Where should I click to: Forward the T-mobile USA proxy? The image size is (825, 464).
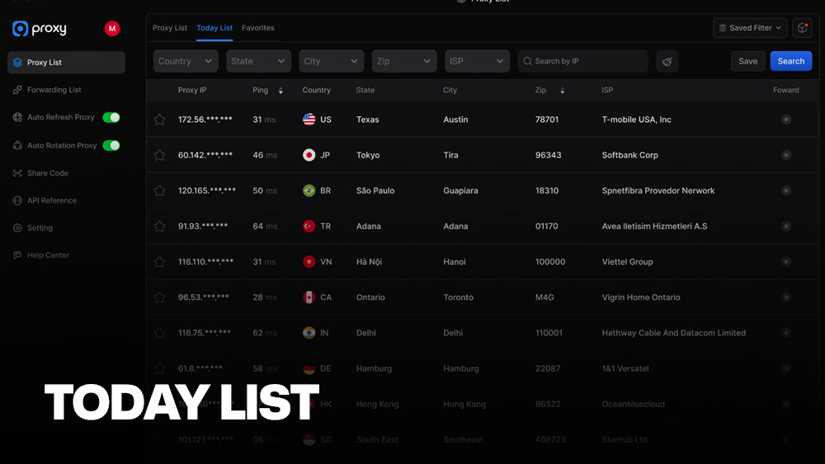click(786, 120)
